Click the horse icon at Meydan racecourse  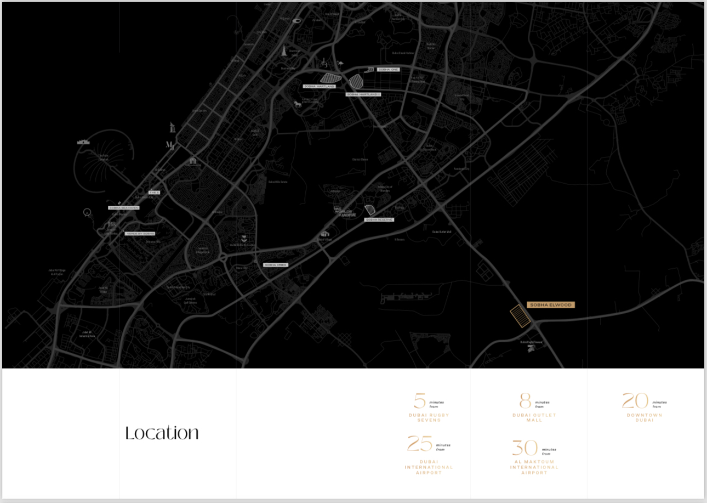tap(298, 103)
